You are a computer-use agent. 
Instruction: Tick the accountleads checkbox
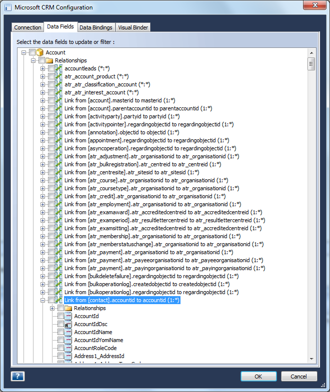(51, 68)
